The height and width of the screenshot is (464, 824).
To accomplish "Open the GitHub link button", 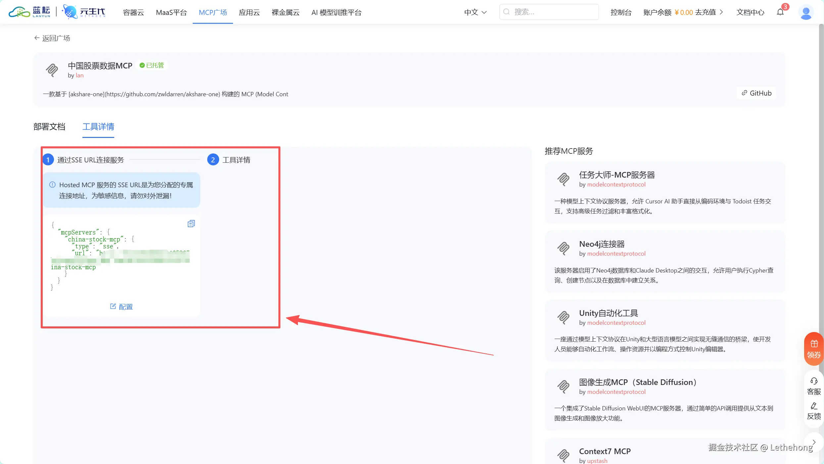I will click(x=756, y=93).
